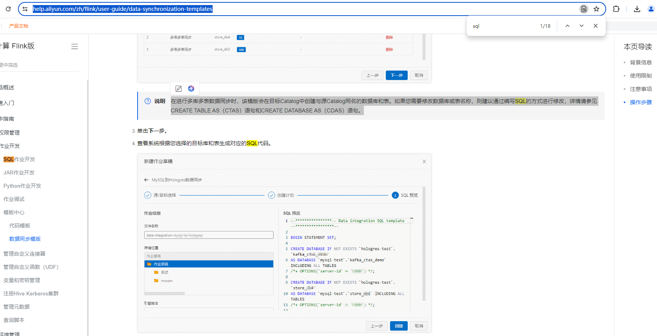Close the 新建作业草稿 dialog with X
Viewport: 657px width, 336px height.
[424, 162]
